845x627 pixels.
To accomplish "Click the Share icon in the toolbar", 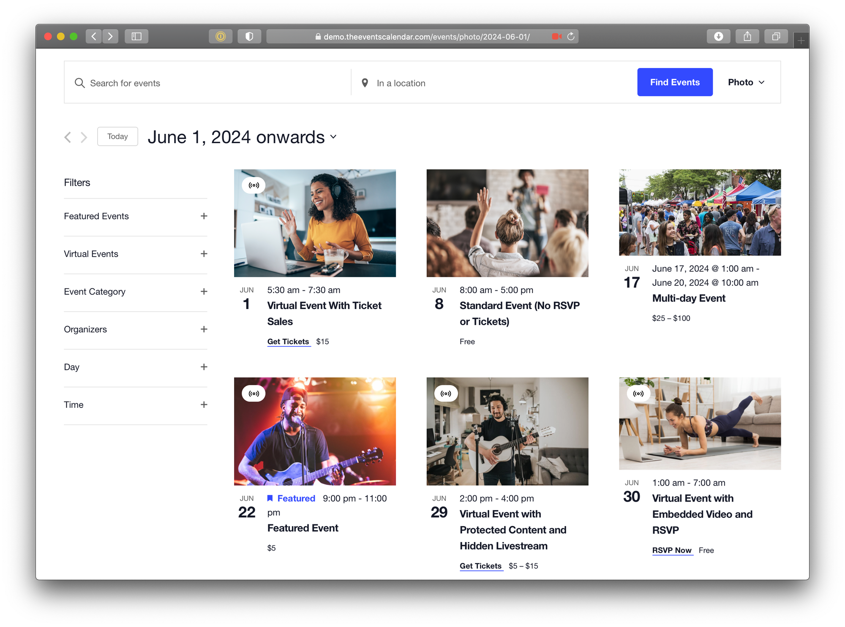I will pyautogui.click(x=747, y=37).
